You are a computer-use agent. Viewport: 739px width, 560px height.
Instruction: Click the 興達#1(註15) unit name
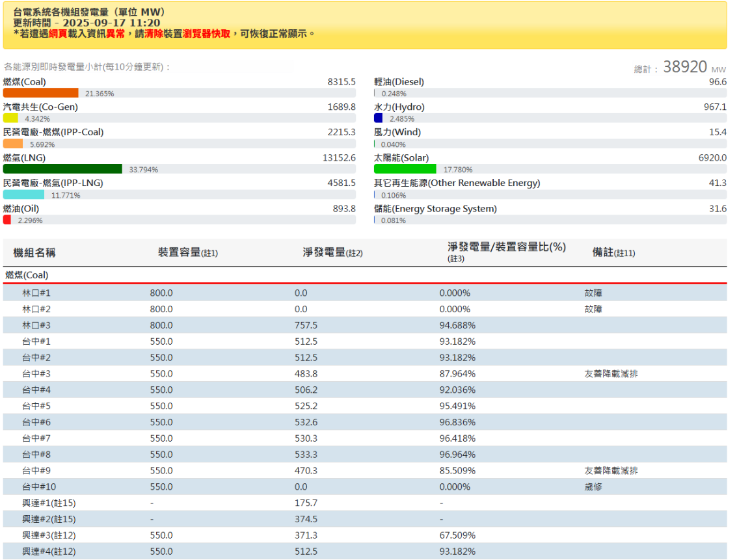(49, 503)
